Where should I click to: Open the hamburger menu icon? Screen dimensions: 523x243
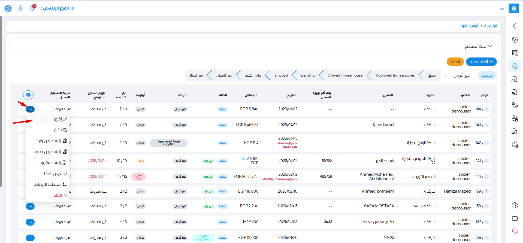point(502,8)
